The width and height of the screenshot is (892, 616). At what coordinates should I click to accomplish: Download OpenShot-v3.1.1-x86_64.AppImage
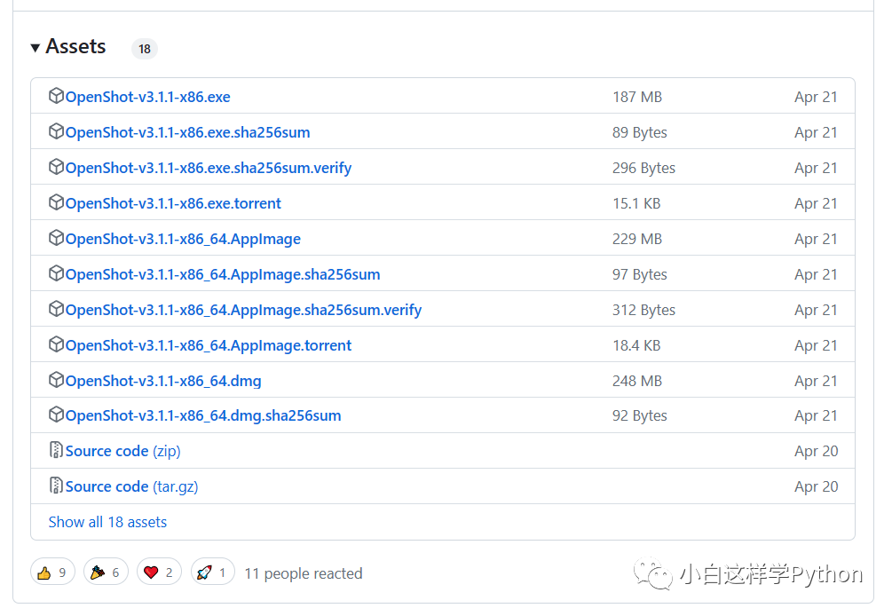click(x=183, y=239)
